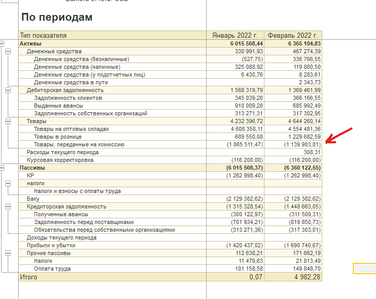Select the Итого February total cell
The width and height of the screenshot is (376, 299).
pyautogui.click(x=293, y=277)
